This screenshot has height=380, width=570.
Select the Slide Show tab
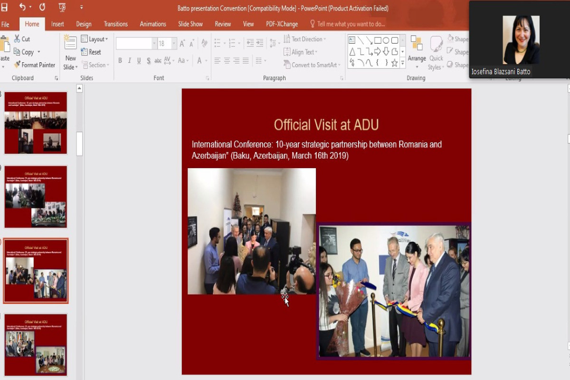tap(190, 24)
